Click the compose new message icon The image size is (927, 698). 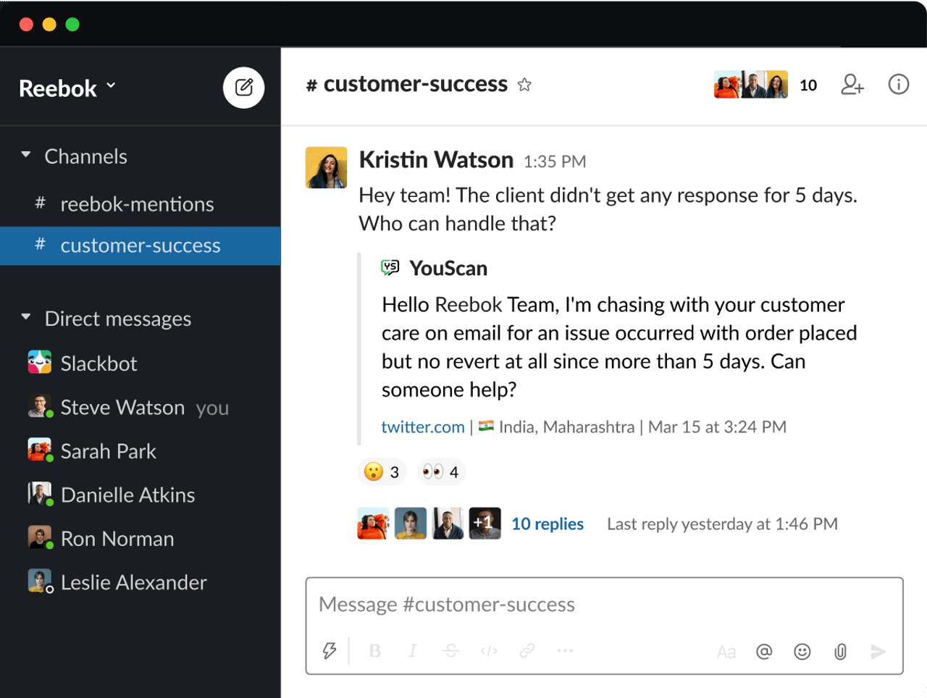coord(243,88)
